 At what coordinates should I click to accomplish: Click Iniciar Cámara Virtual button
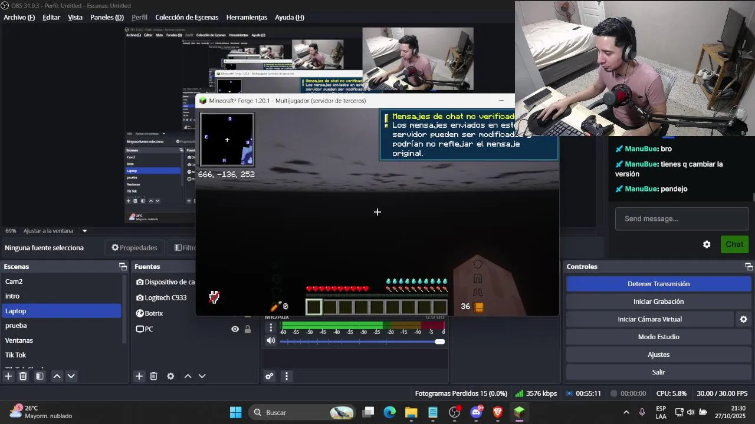point(650,319)
